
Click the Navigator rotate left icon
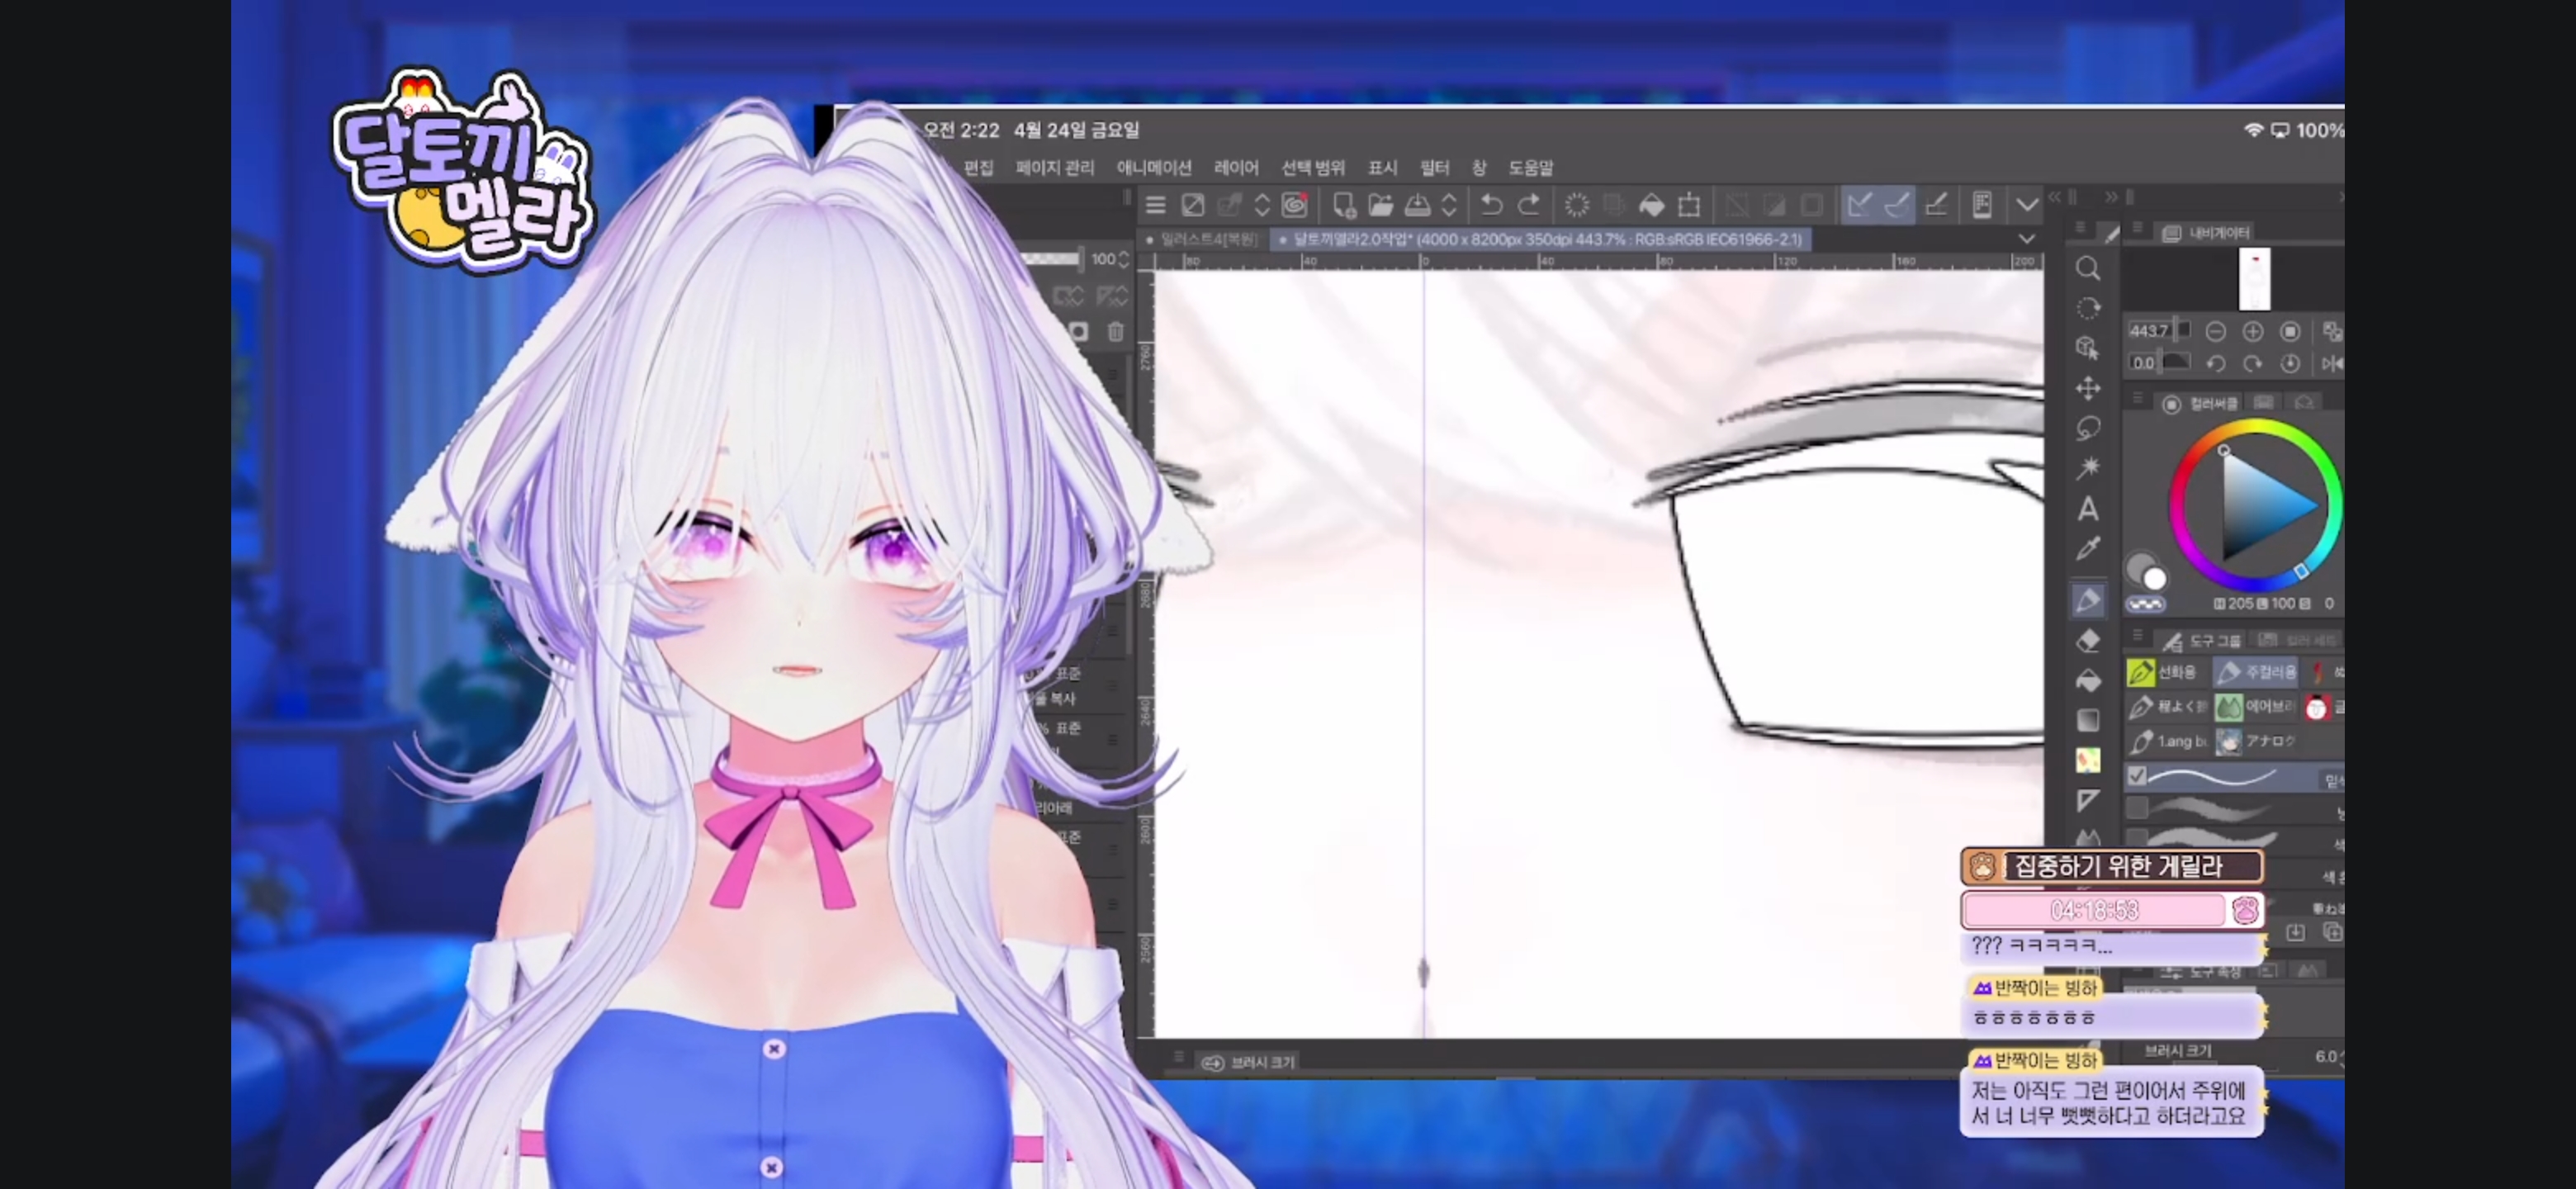pyautogui.click(x=2215, y=364)
